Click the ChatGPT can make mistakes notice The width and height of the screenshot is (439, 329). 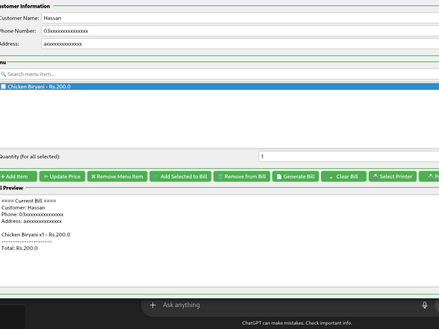[x=297, y=323]
